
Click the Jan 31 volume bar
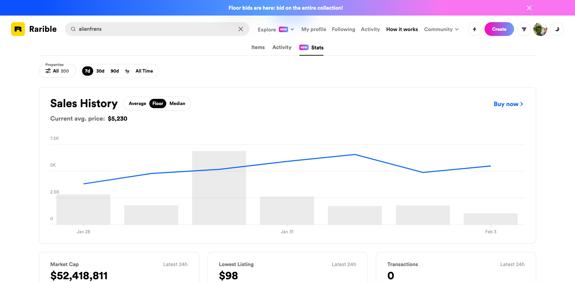(x=287, y=210)
